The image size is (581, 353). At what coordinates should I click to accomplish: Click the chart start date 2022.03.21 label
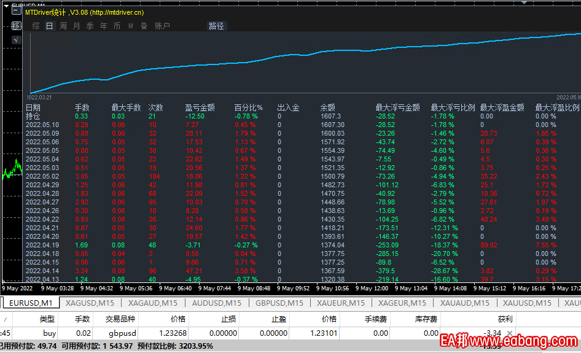(x=39, y=98)
